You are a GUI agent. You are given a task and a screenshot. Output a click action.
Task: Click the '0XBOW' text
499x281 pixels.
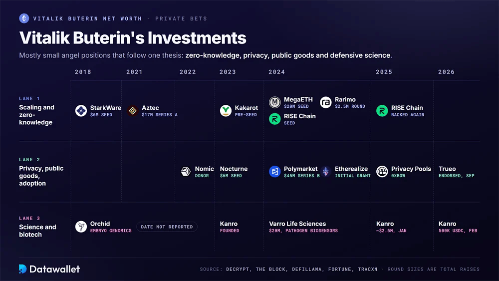pos(398,176)
